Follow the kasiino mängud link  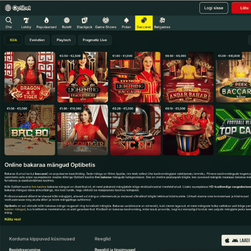pyautogui.click(x=15, y=209)
